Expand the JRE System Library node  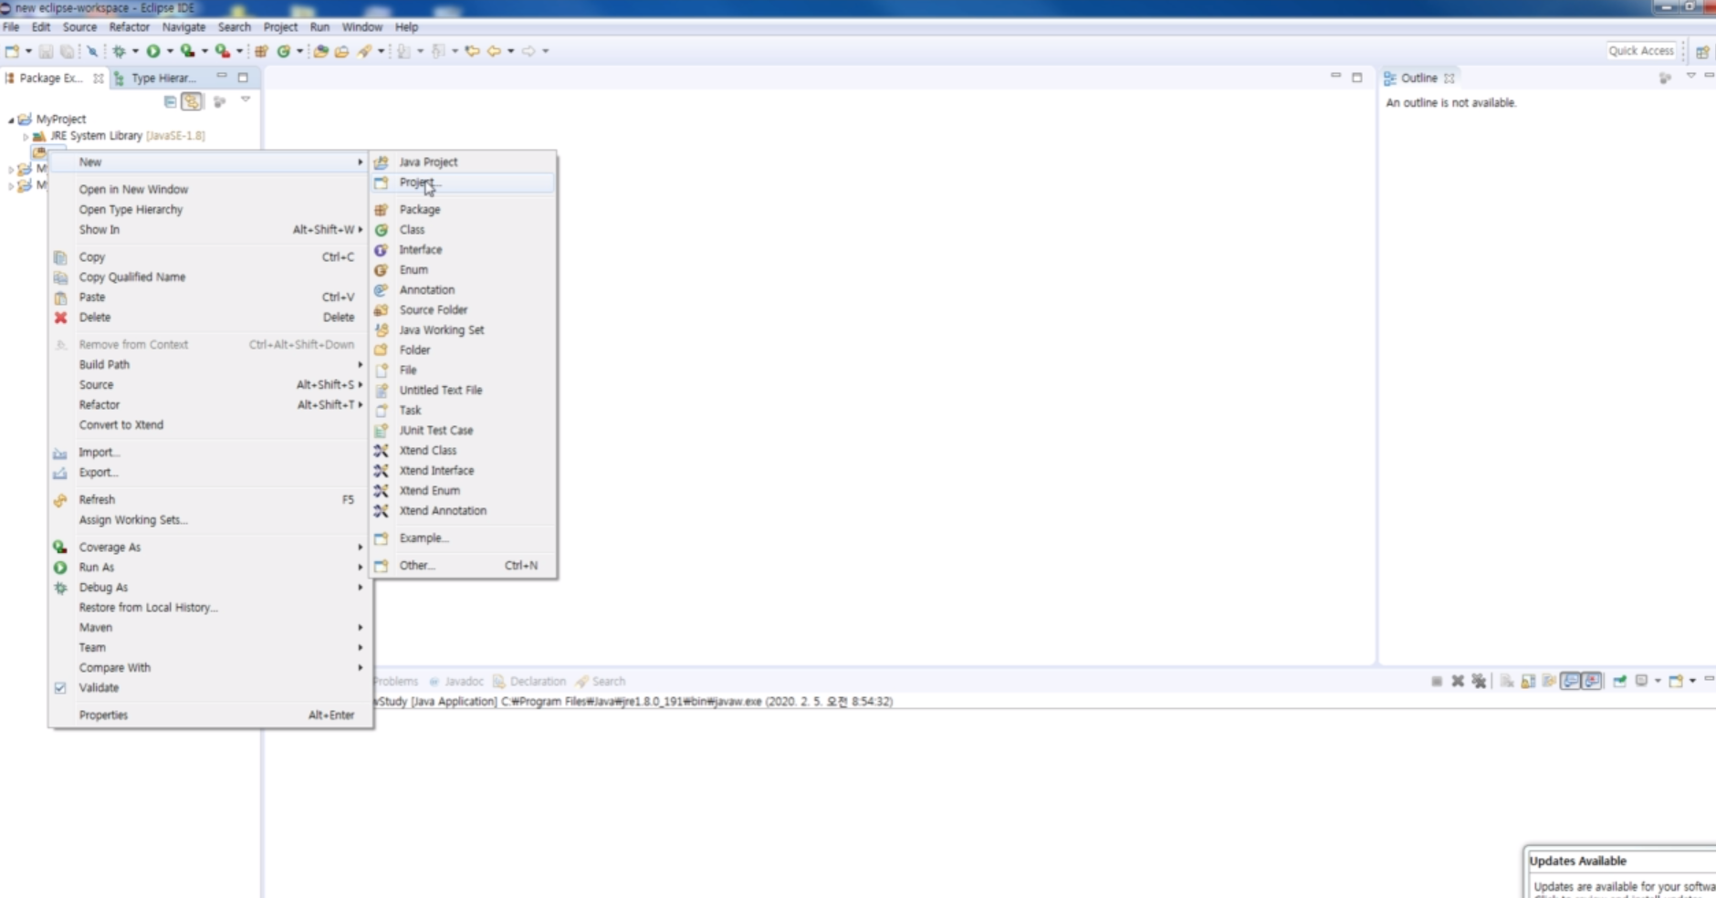(x=26, y=136)
